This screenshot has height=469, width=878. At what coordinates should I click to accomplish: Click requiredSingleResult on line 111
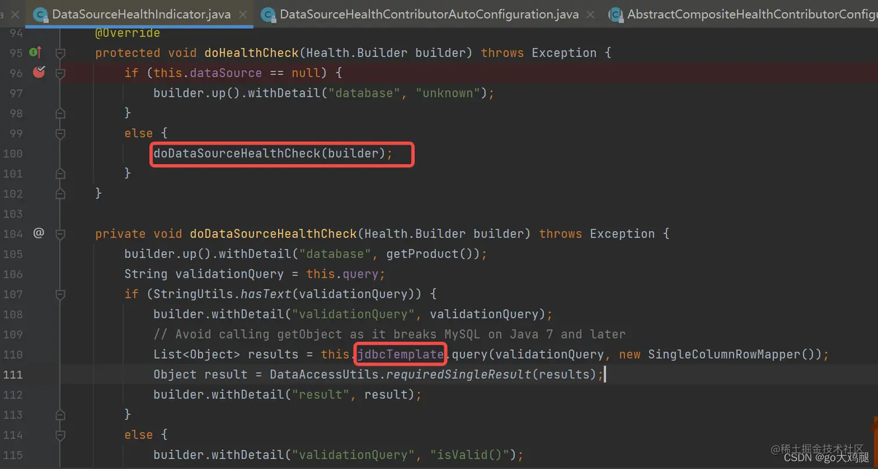(x=459, y=375)
